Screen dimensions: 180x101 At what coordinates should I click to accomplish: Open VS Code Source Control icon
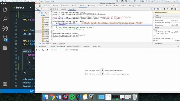(x=5, y=38)
